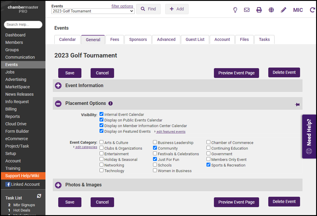
Task: Open the globe website icon
Action: [271, 10]
